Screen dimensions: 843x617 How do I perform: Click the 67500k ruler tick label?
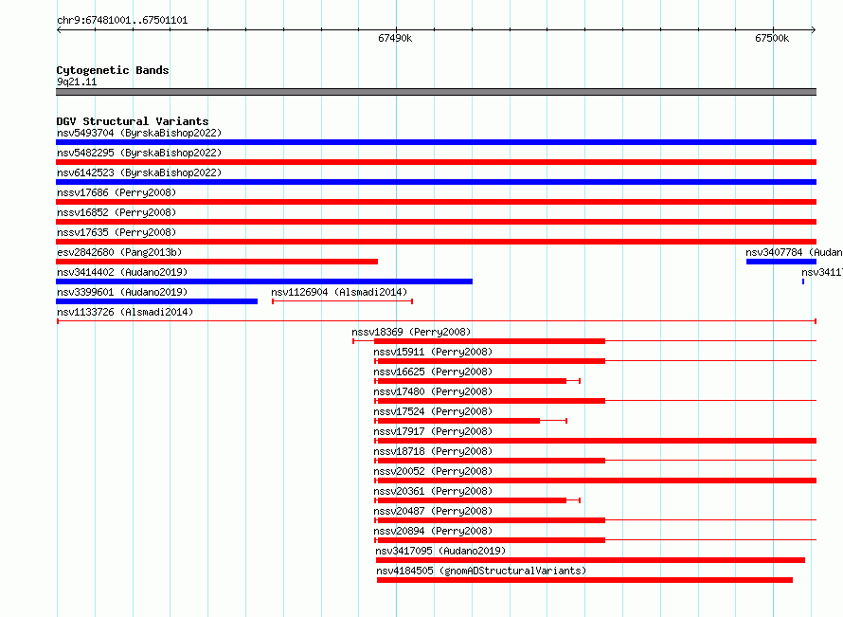point(772,38)
